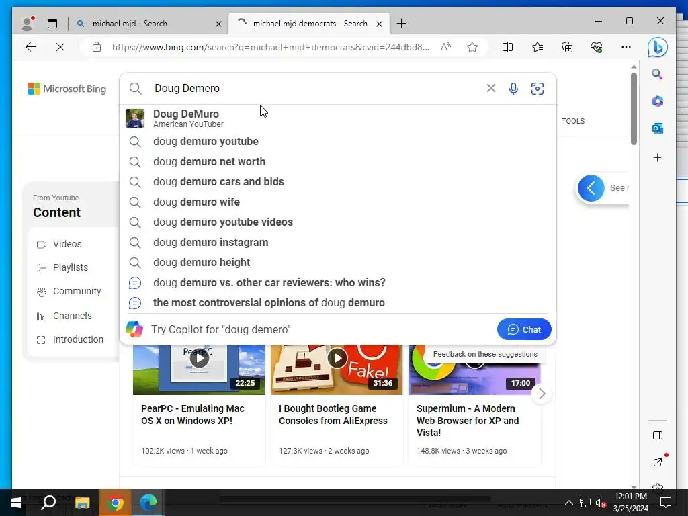Open Collections panel
Viewport: 688px width, 516px height.
[567, 47]
